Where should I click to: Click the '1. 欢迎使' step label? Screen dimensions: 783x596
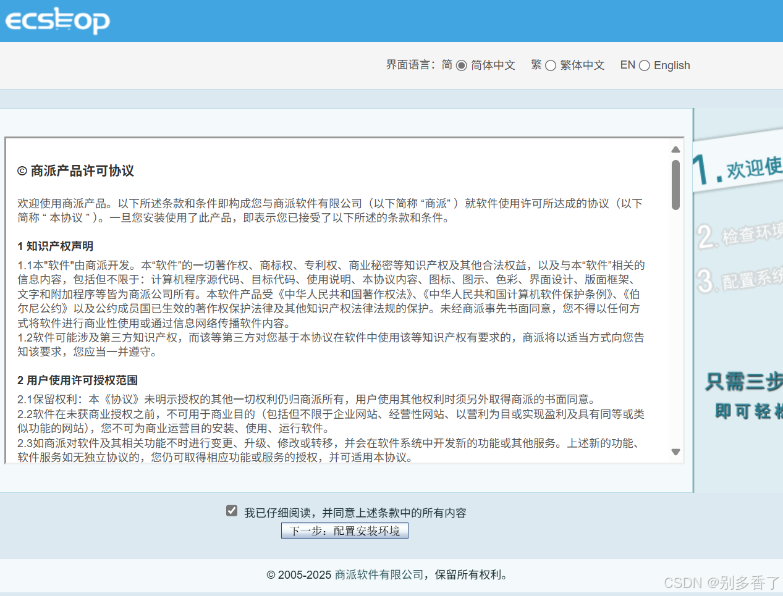[x=737, y=168]
